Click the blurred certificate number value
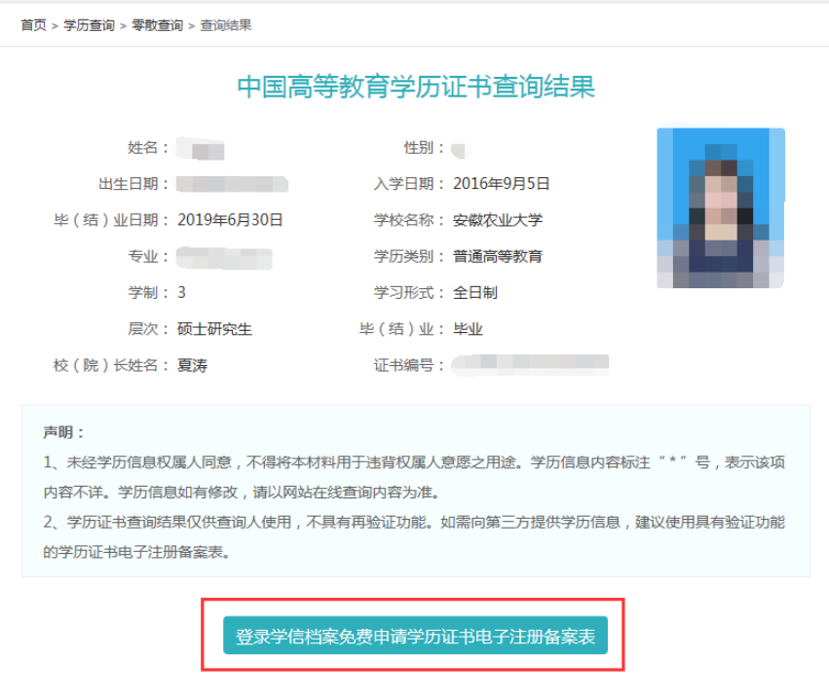Screen dimensions: 829x697 pos(530,365)
